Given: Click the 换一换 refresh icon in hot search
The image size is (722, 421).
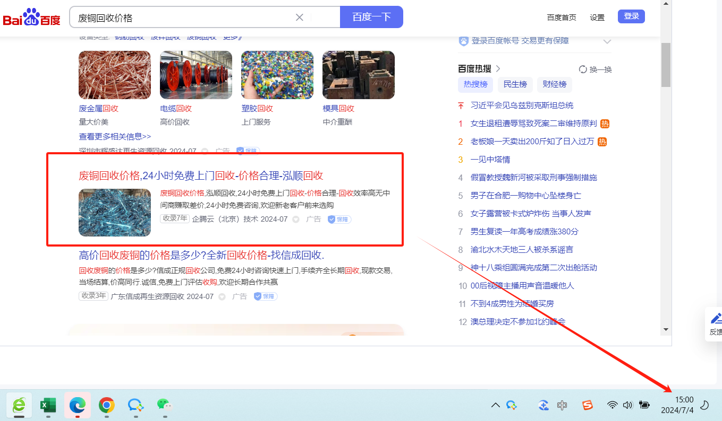Looking at the screenshot, I should (x=583, y=69).
